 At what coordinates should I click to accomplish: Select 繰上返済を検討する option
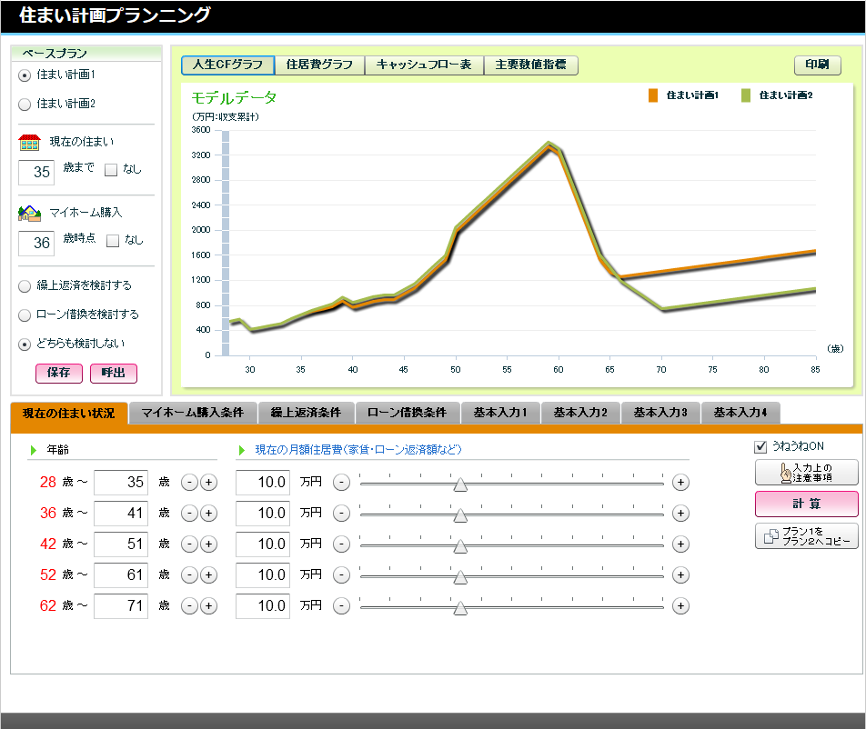tap(25, 285)
